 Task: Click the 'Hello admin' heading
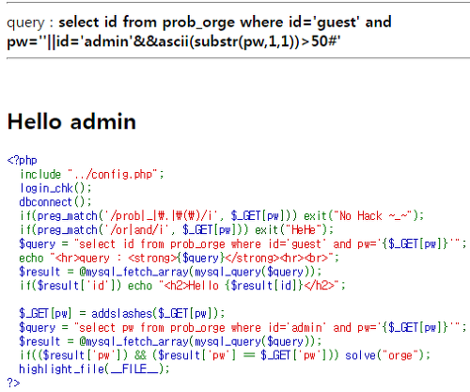[71, 121]
